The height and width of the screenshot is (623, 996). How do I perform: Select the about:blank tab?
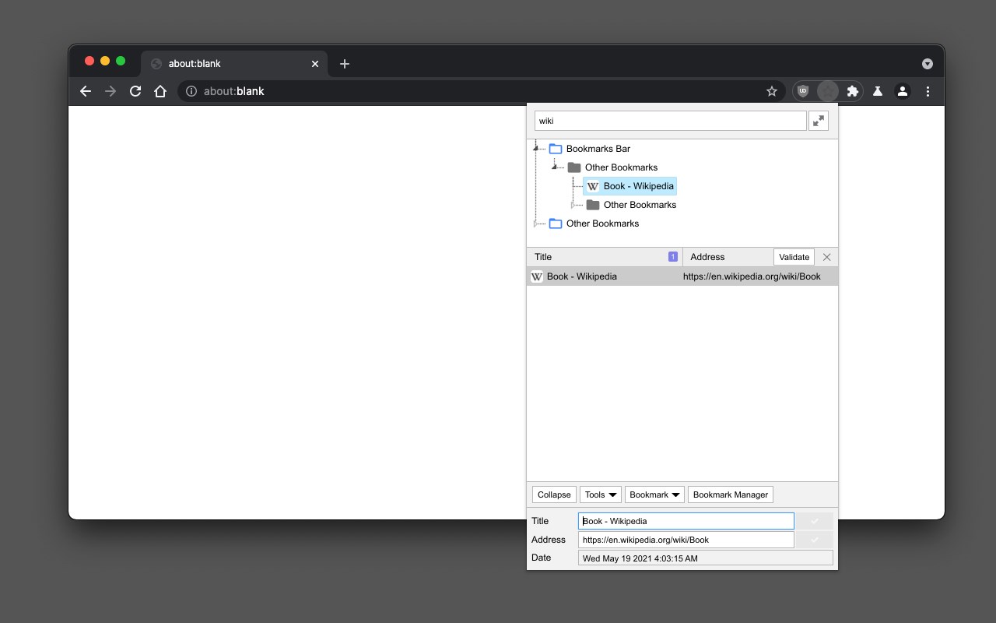pos(234,64)
